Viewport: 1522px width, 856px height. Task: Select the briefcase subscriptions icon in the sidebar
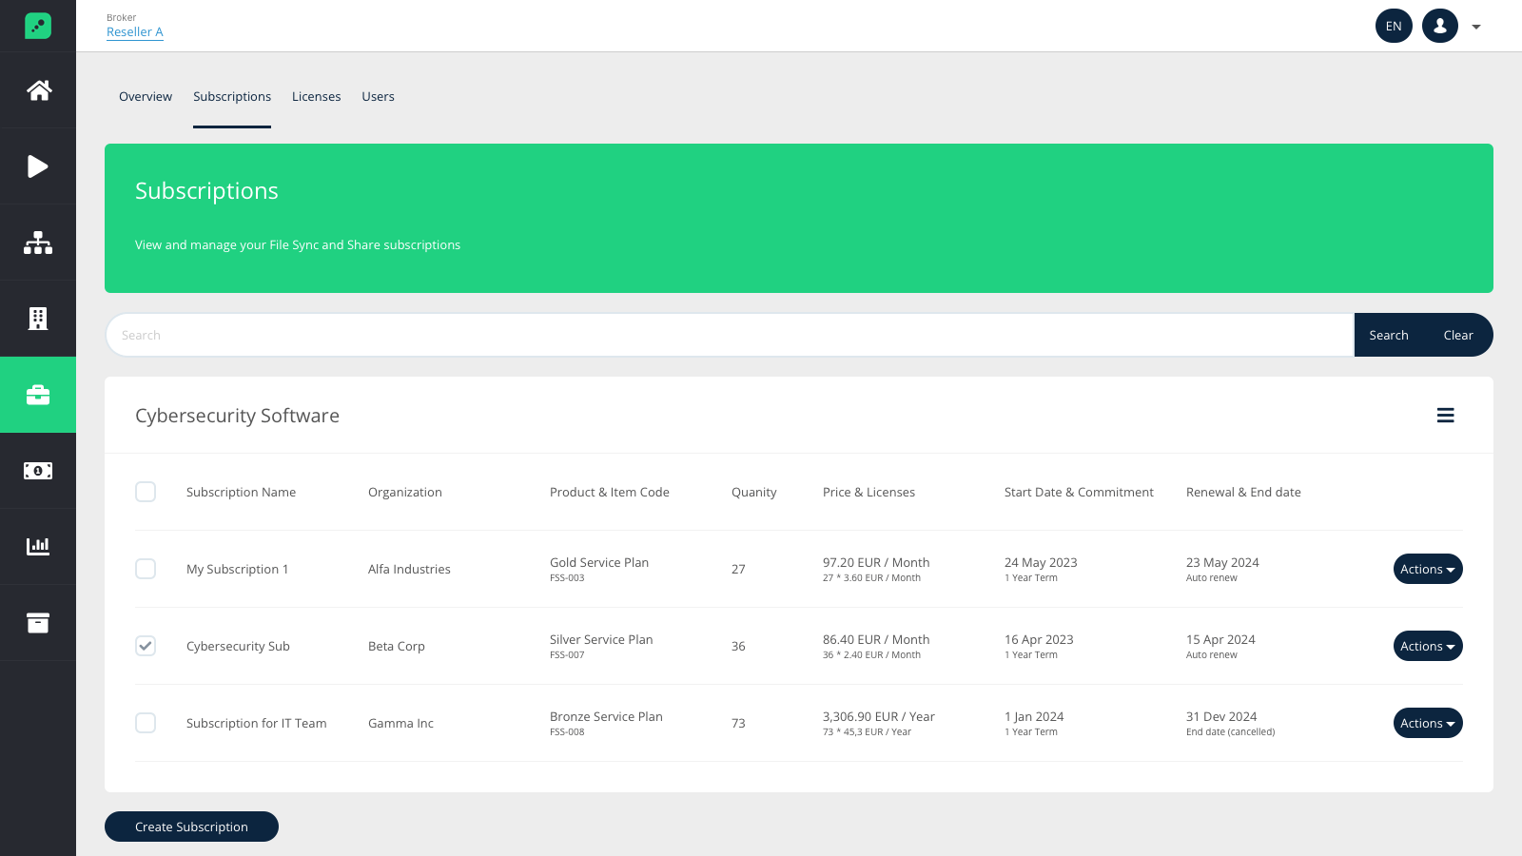click(38, 394)
